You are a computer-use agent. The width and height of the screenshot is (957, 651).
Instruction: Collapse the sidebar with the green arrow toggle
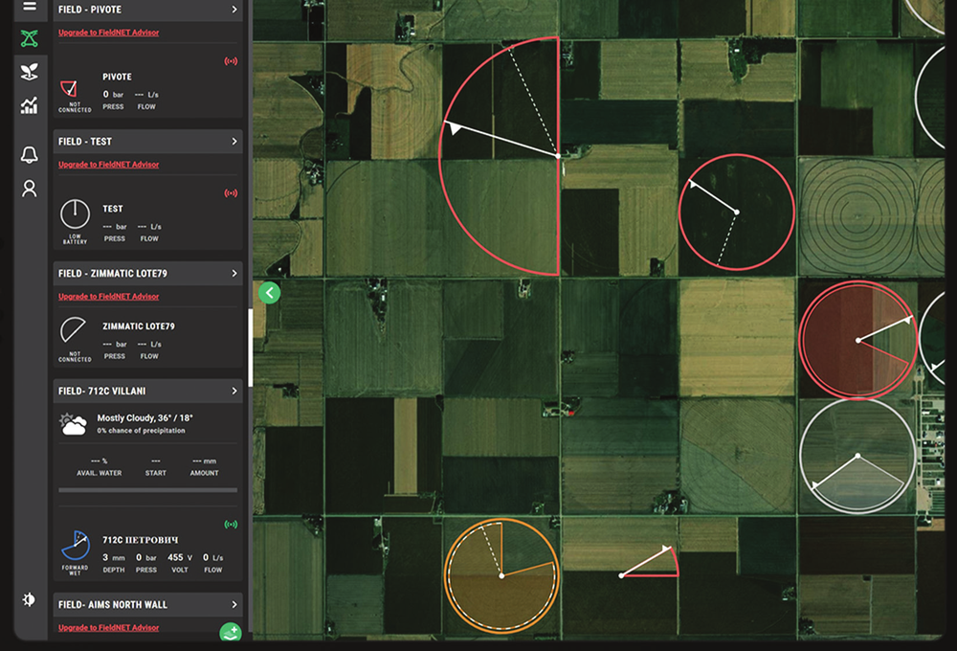[x=268, y=293]
